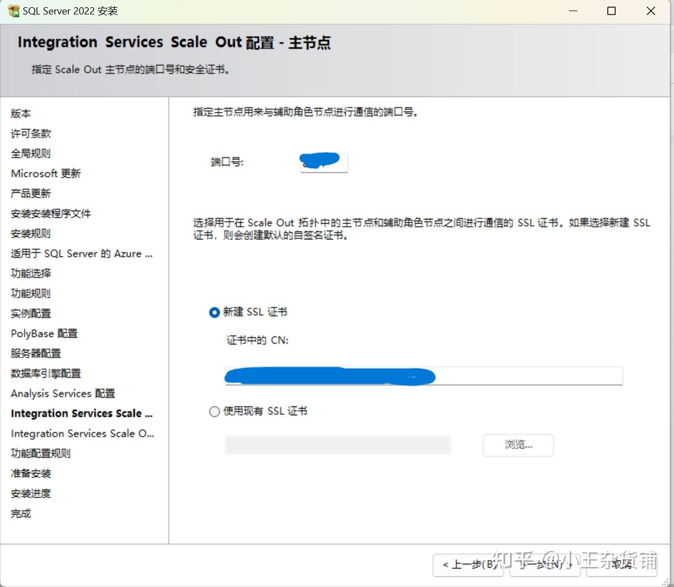The image size is (674, 587).
Task: Click the 上一步(B) button
Action: tap(468, 564)
